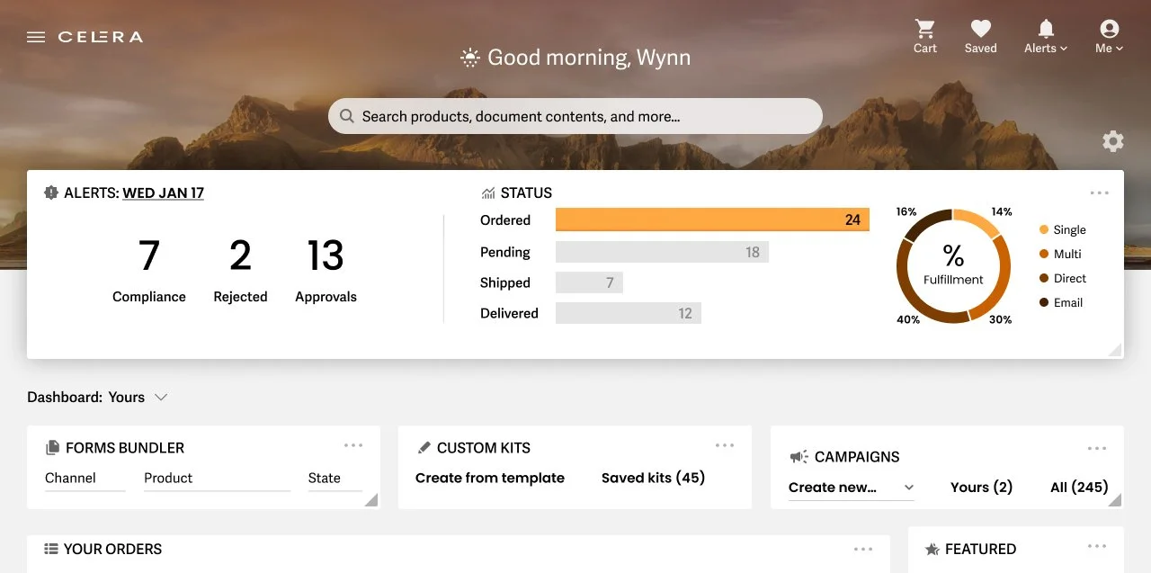Open Saved kits (45)
The width and height of the screenshot is (1151, 573).
[653, 478]
